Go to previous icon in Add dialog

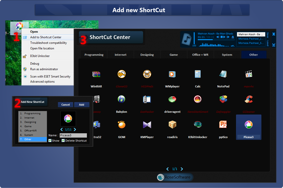click(x=62, y=129)
